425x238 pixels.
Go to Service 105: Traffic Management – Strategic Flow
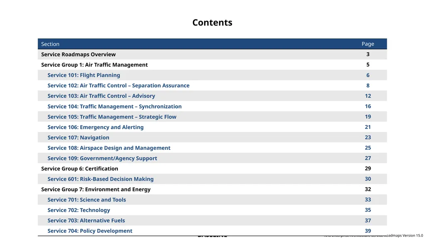[112, 117]
